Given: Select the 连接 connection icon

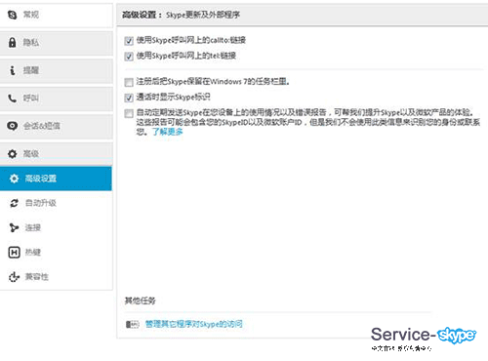Looking at the screenshot, I should [x=14, y=227].
